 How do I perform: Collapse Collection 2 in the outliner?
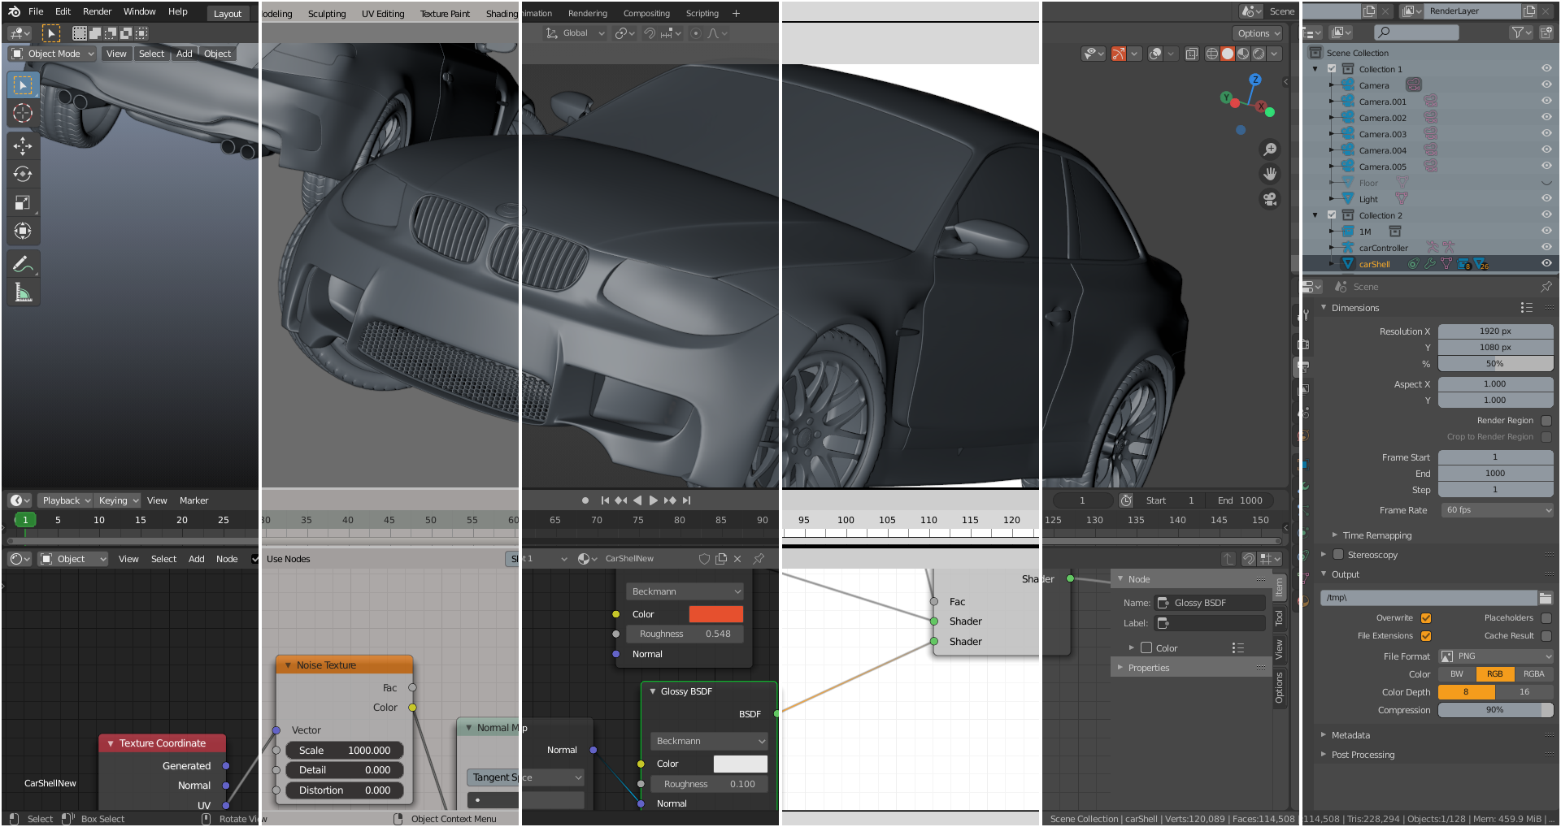click(x=1315, y=215)
